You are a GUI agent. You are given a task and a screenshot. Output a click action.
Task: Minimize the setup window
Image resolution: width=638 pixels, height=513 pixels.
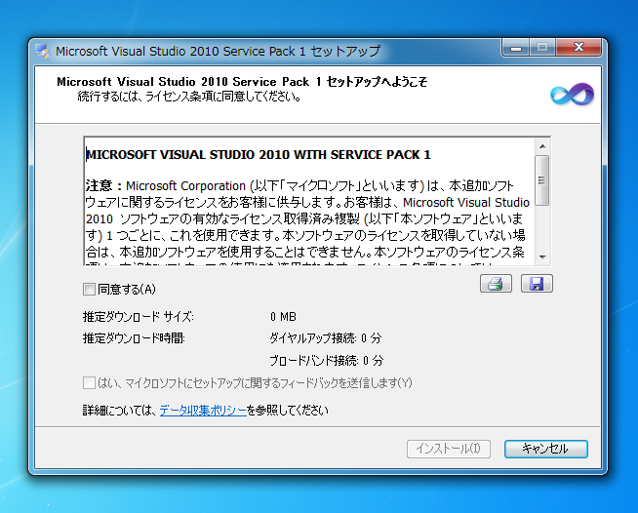click(x=516, y=48)
